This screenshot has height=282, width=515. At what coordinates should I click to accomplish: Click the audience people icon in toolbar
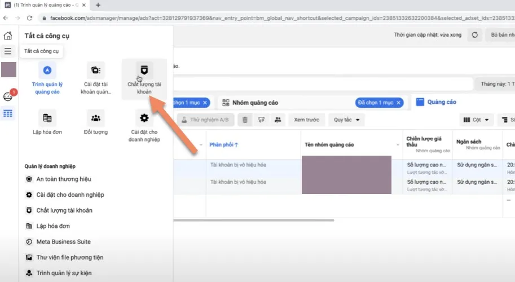pos(278,120)
